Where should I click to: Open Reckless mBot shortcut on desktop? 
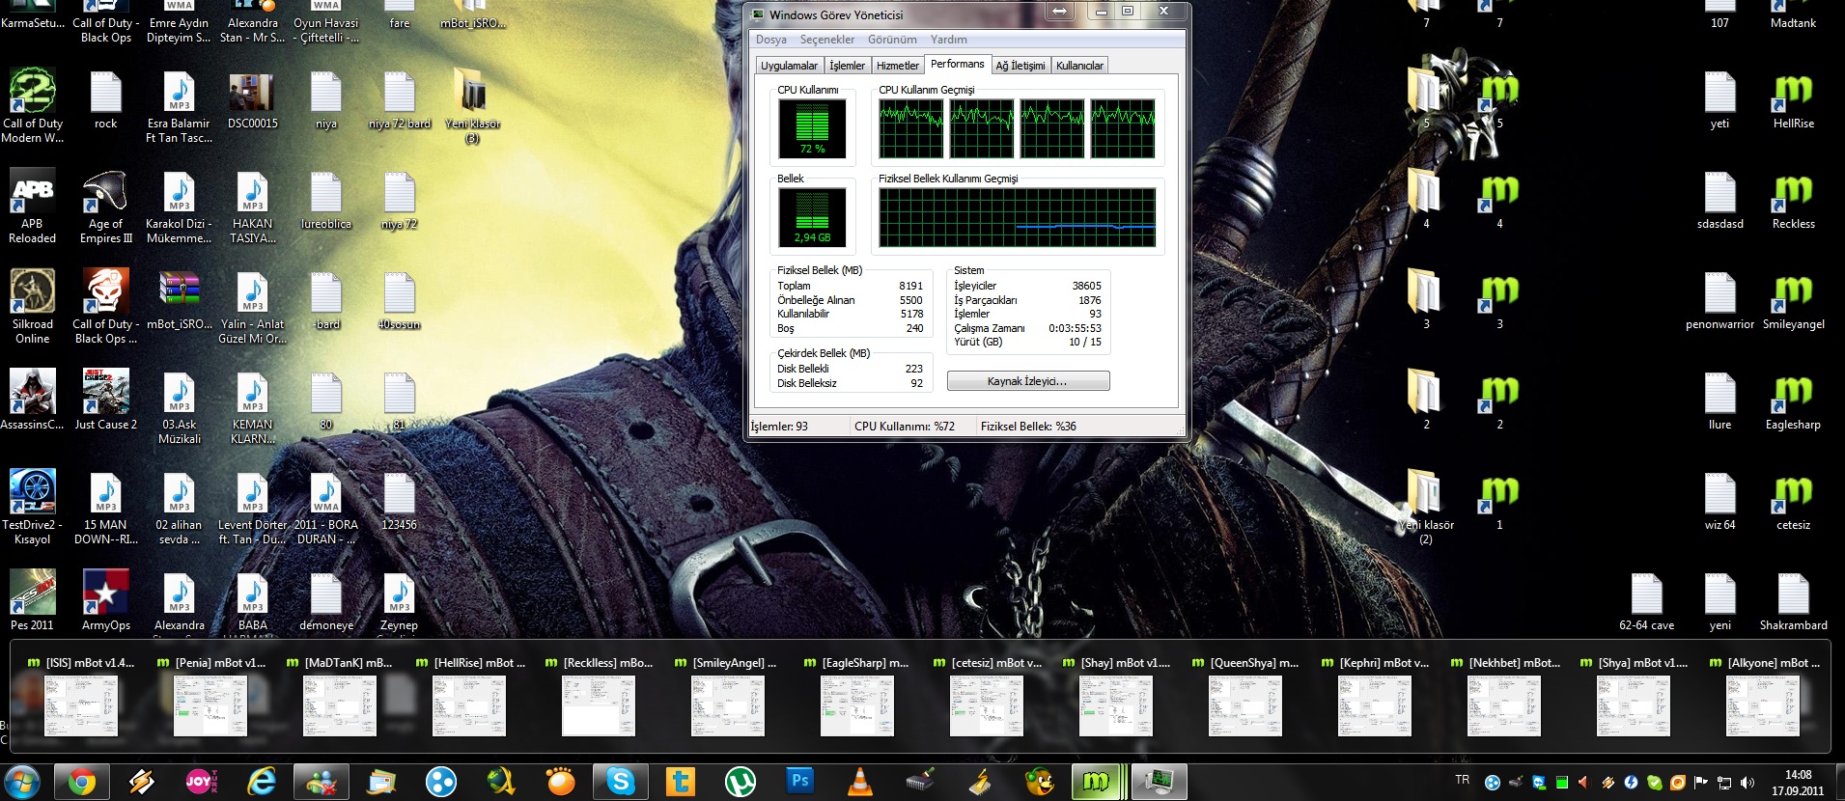click(x=1794, y=199)
